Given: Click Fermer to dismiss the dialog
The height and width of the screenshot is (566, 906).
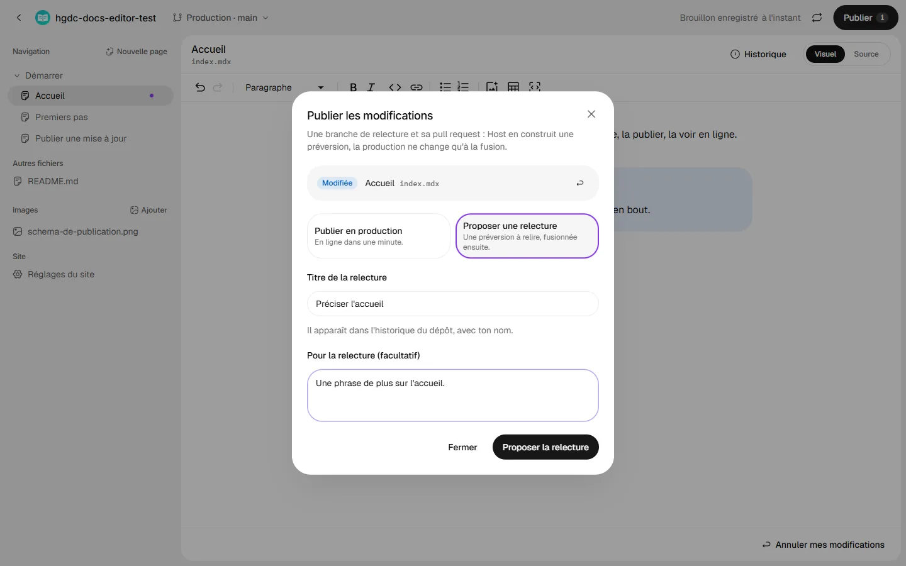Looking at the screenshot, I should click(x=462, y=447).
